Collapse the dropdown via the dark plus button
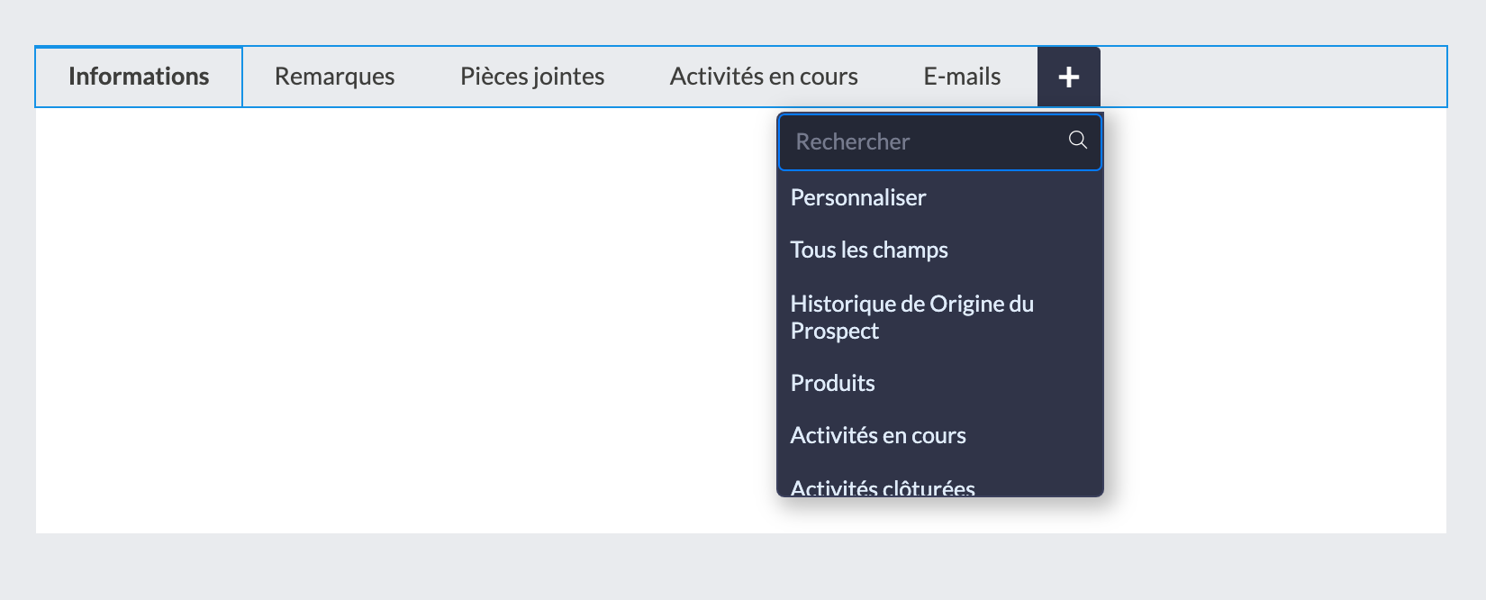 1068,77
